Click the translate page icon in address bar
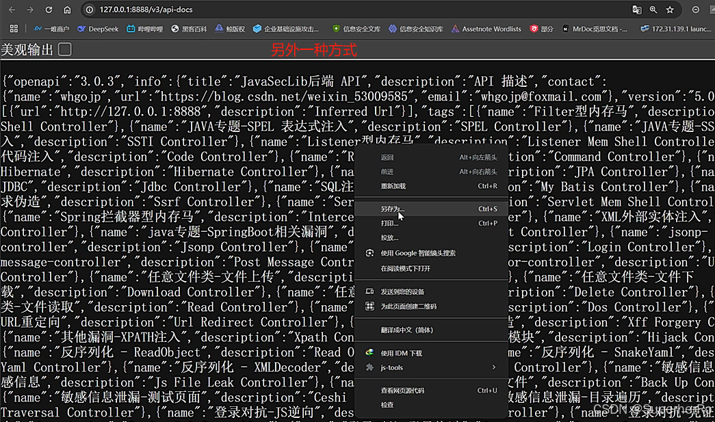 637,10
